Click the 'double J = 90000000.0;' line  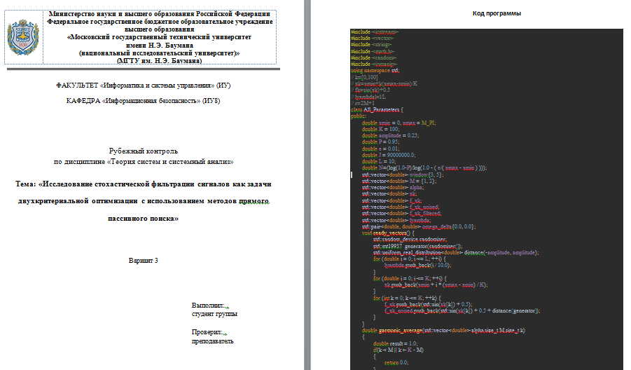(x=389, y=155)
